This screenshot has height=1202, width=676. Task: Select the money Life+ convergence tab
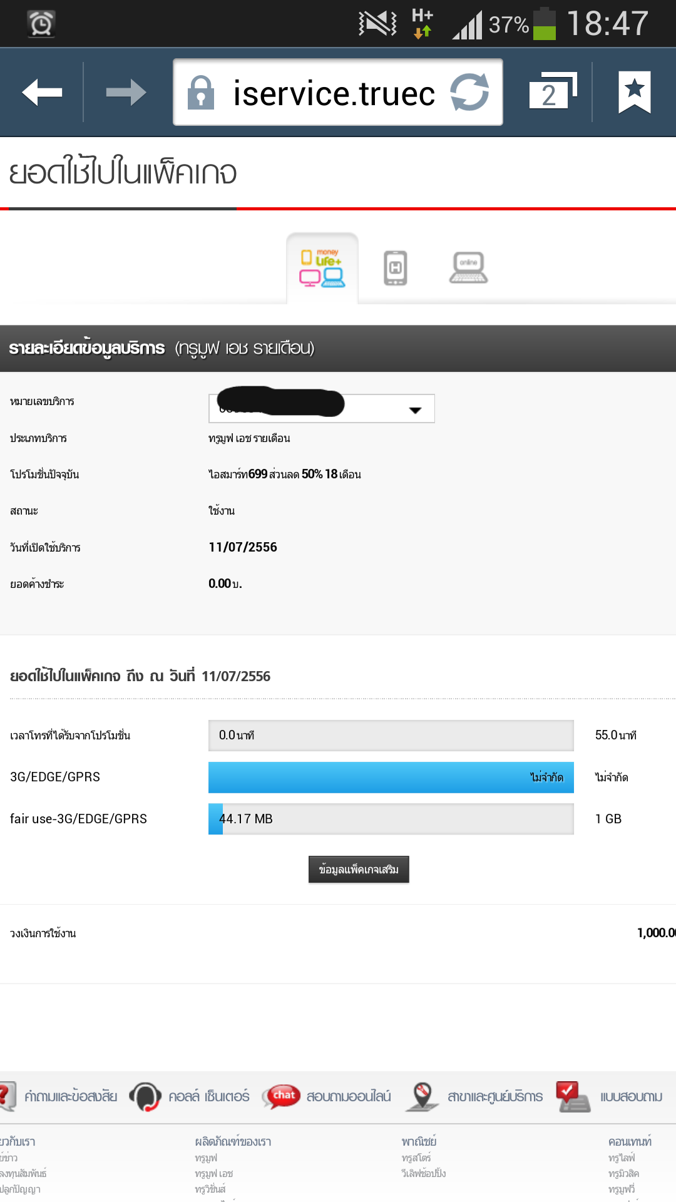point(322,268)
